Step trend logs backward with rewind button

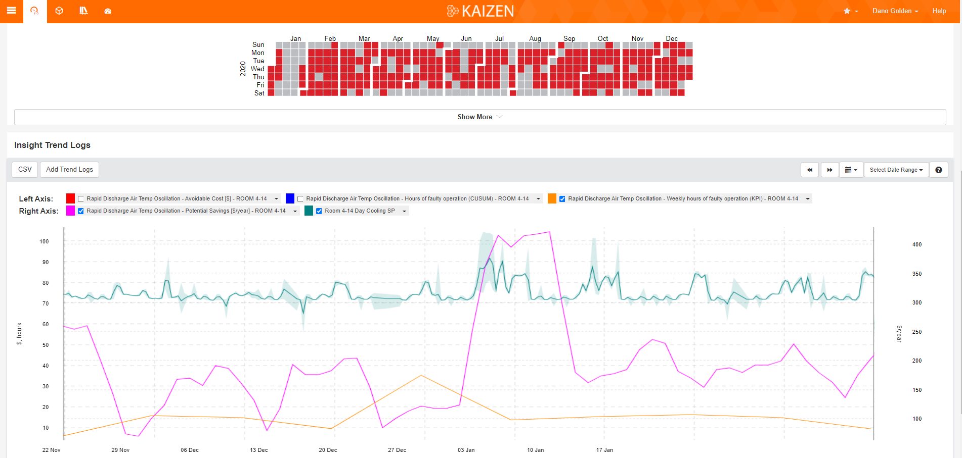[809, 170]
